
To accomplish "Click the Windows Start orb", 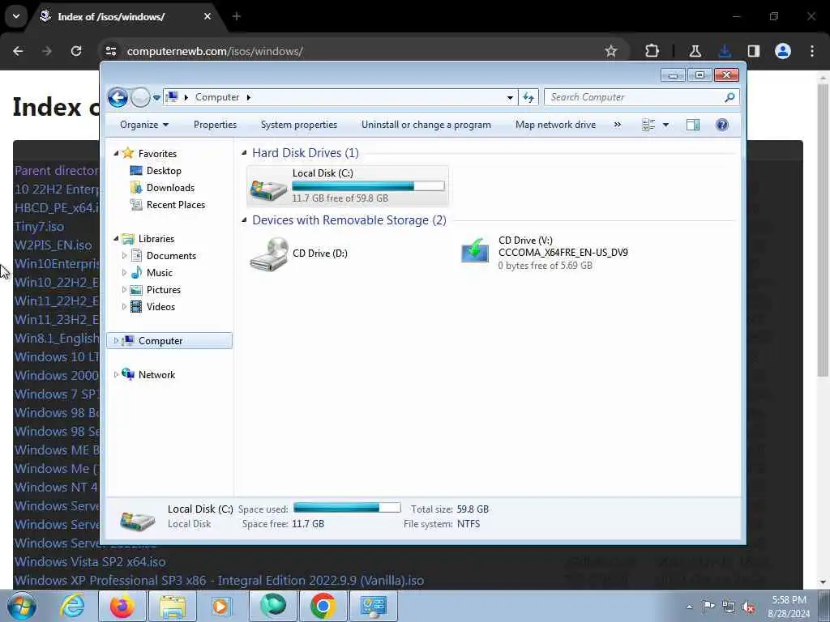I will [x=22, y=606].
